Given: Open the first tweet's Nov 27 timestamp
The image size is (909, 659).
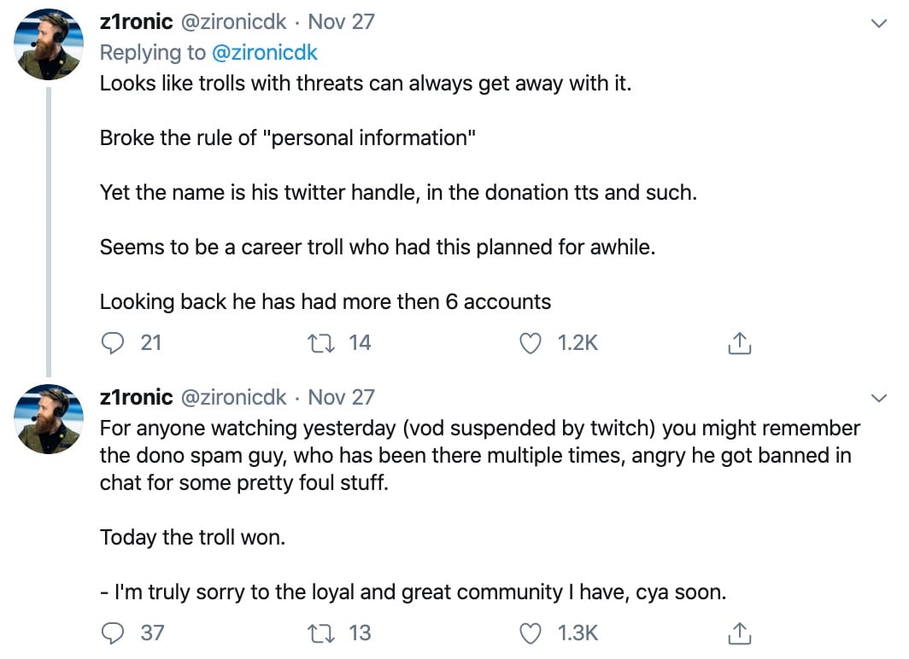Looking at the screenshot, I should tap(341, 22).
